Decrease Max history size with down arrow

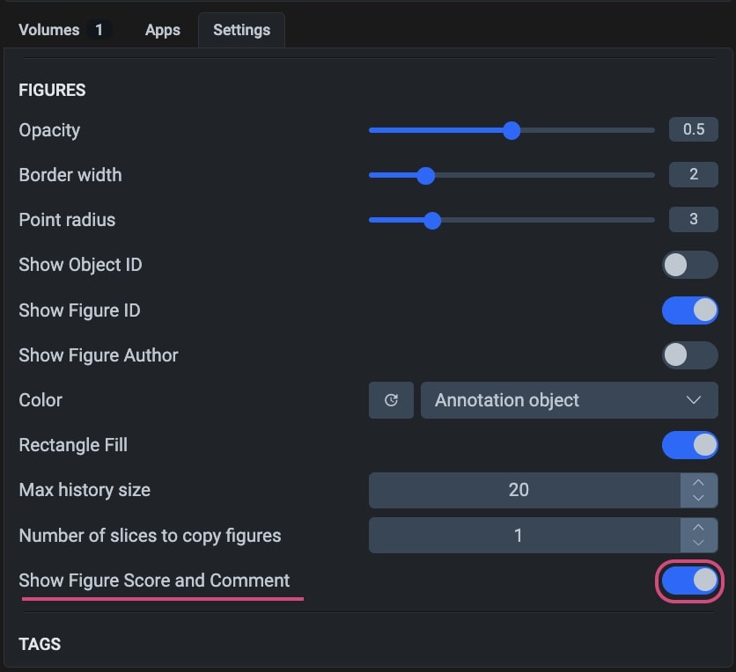click(698, 499)
